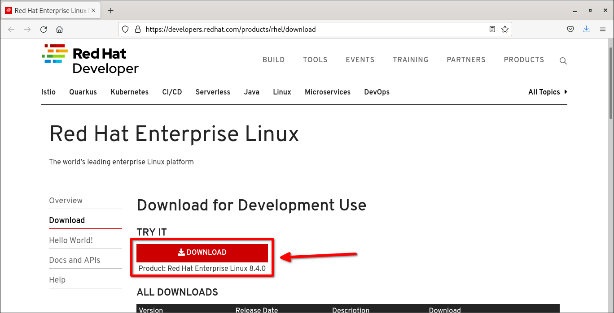The image size is (614, 313).
Task: View site security lock information
Action: [x=137, y=30]
